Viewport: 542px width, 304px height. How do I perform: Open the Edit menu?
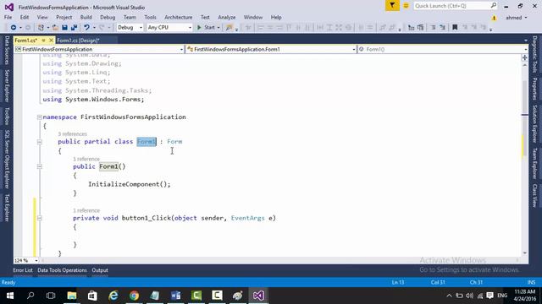coord(25,17)
